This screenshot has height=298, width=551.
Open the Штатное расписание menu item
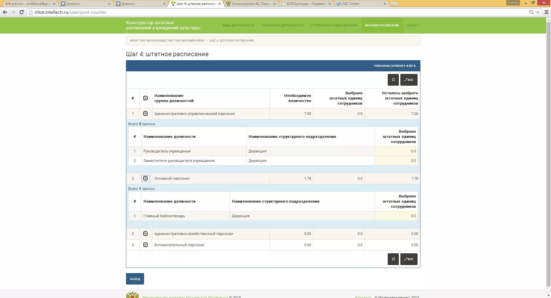pos(382,25)
